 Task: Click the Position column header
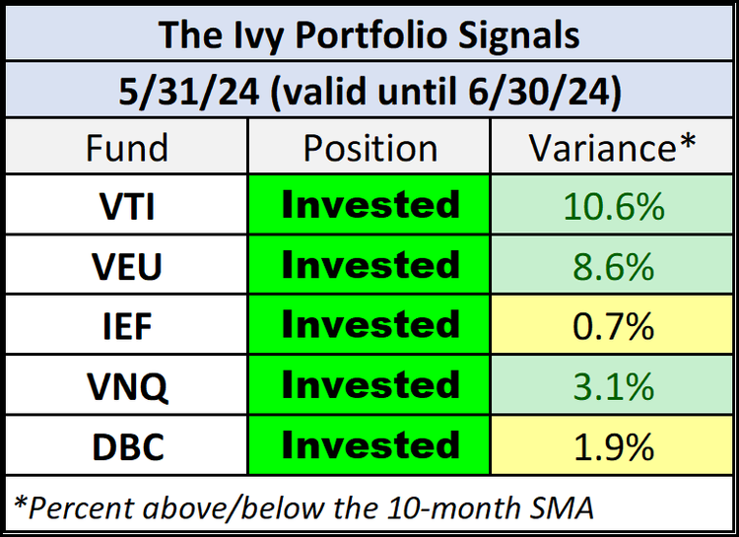370,148
